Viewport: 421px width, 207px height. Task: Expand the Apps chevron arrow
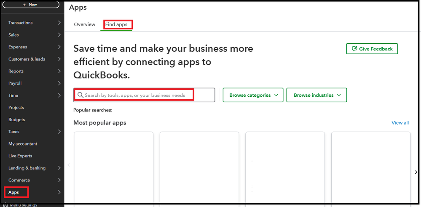[59, 192]
